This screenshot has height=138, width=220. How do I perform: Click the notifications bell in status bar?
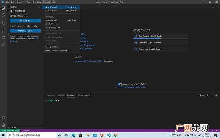[217, 131]
